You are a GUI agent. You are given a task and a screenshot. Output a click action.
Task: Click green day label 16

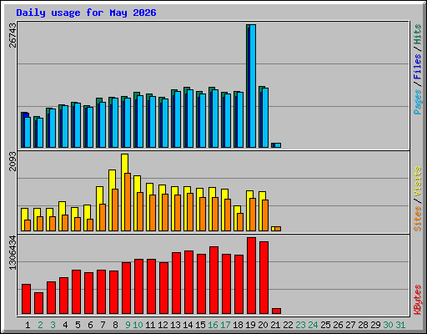click(213, 325)
